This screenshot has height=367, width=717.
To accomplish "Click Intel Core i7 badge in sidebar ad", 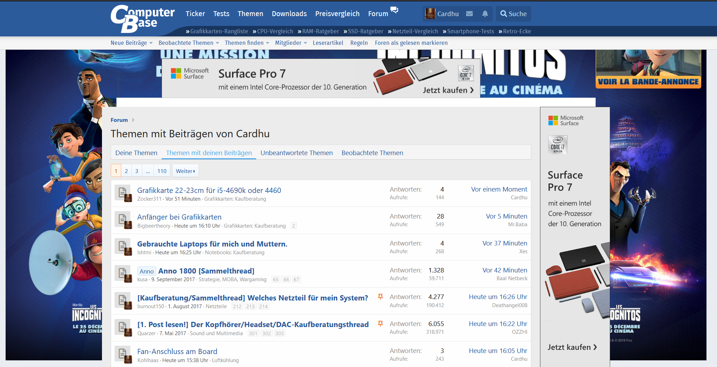I will (558, 145).
